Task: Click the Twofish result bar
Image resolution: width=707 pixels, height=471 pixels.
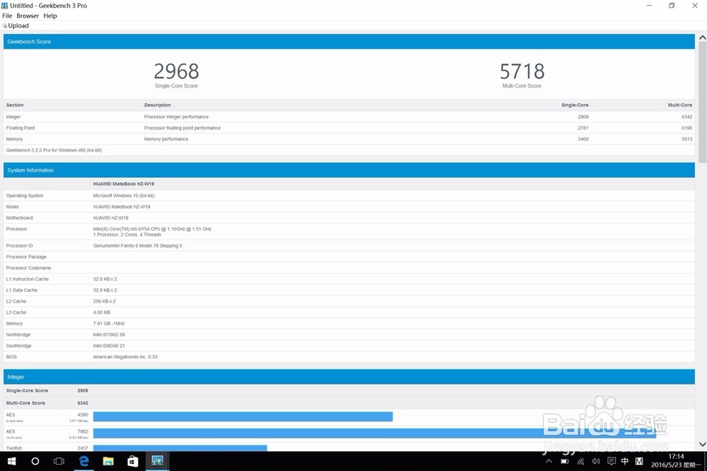Action: (180, 448)
